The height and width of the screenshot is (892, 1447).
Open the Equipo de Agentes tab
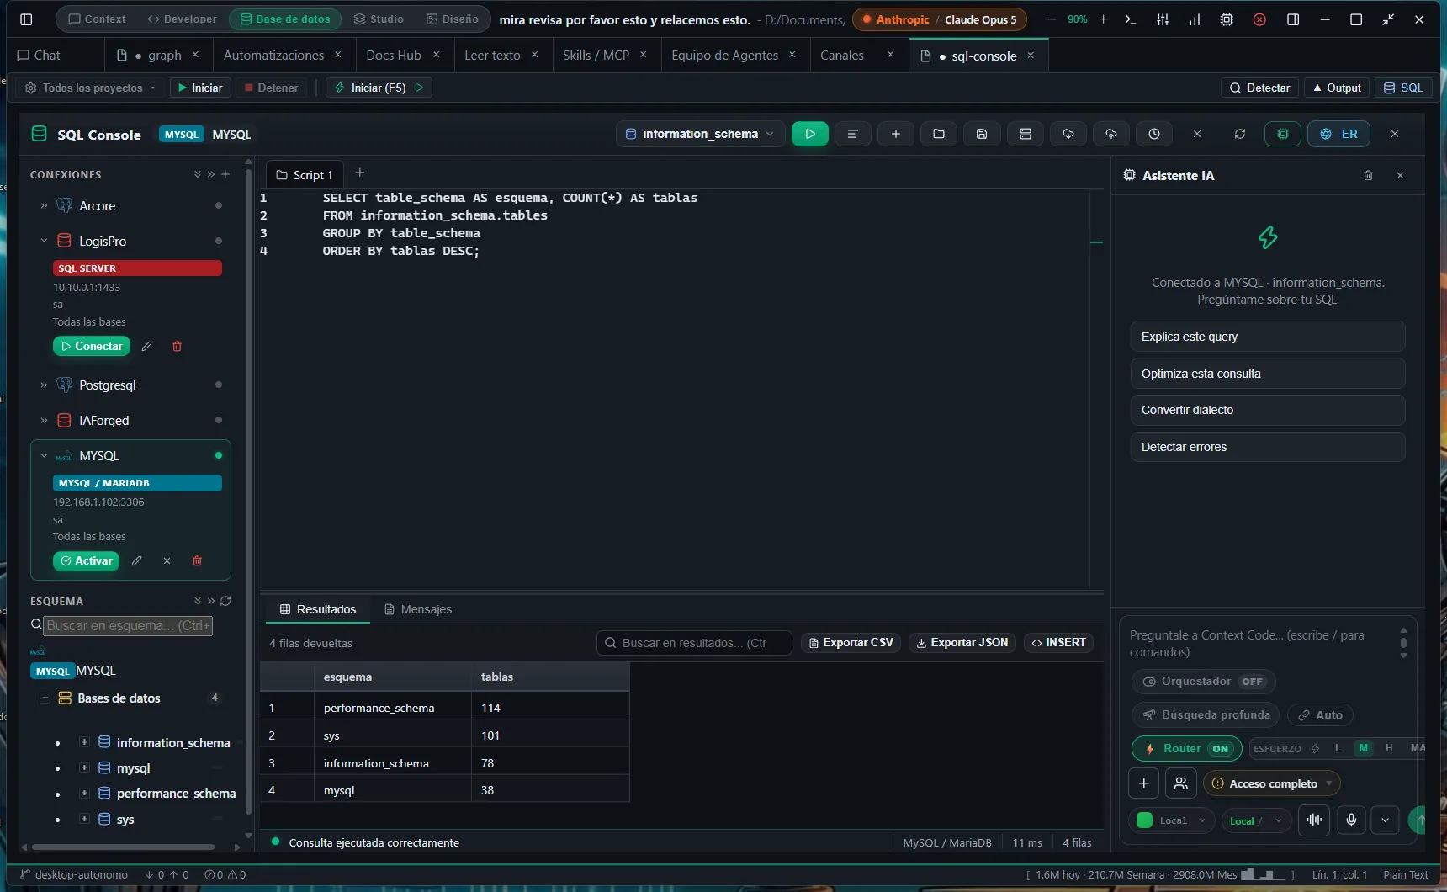[724, 55]
